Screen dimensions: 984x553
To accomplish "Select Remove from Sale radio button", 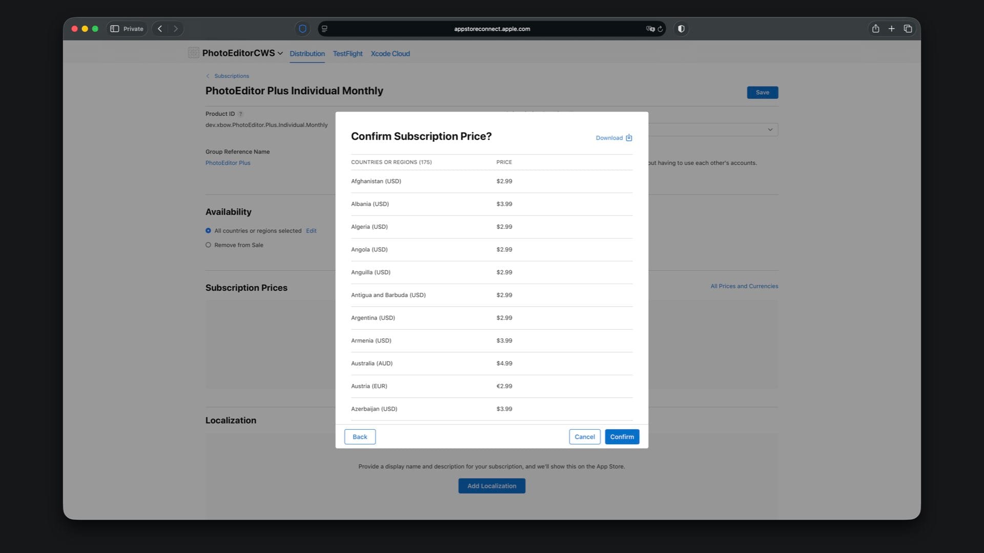I will [208, 245].
